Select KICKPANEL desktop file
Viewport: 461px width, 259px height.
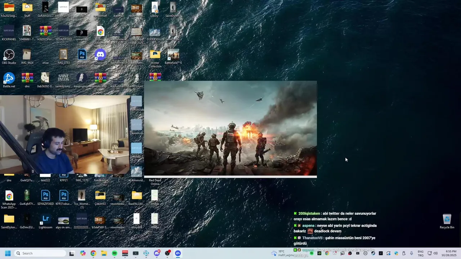click(9, 33)
